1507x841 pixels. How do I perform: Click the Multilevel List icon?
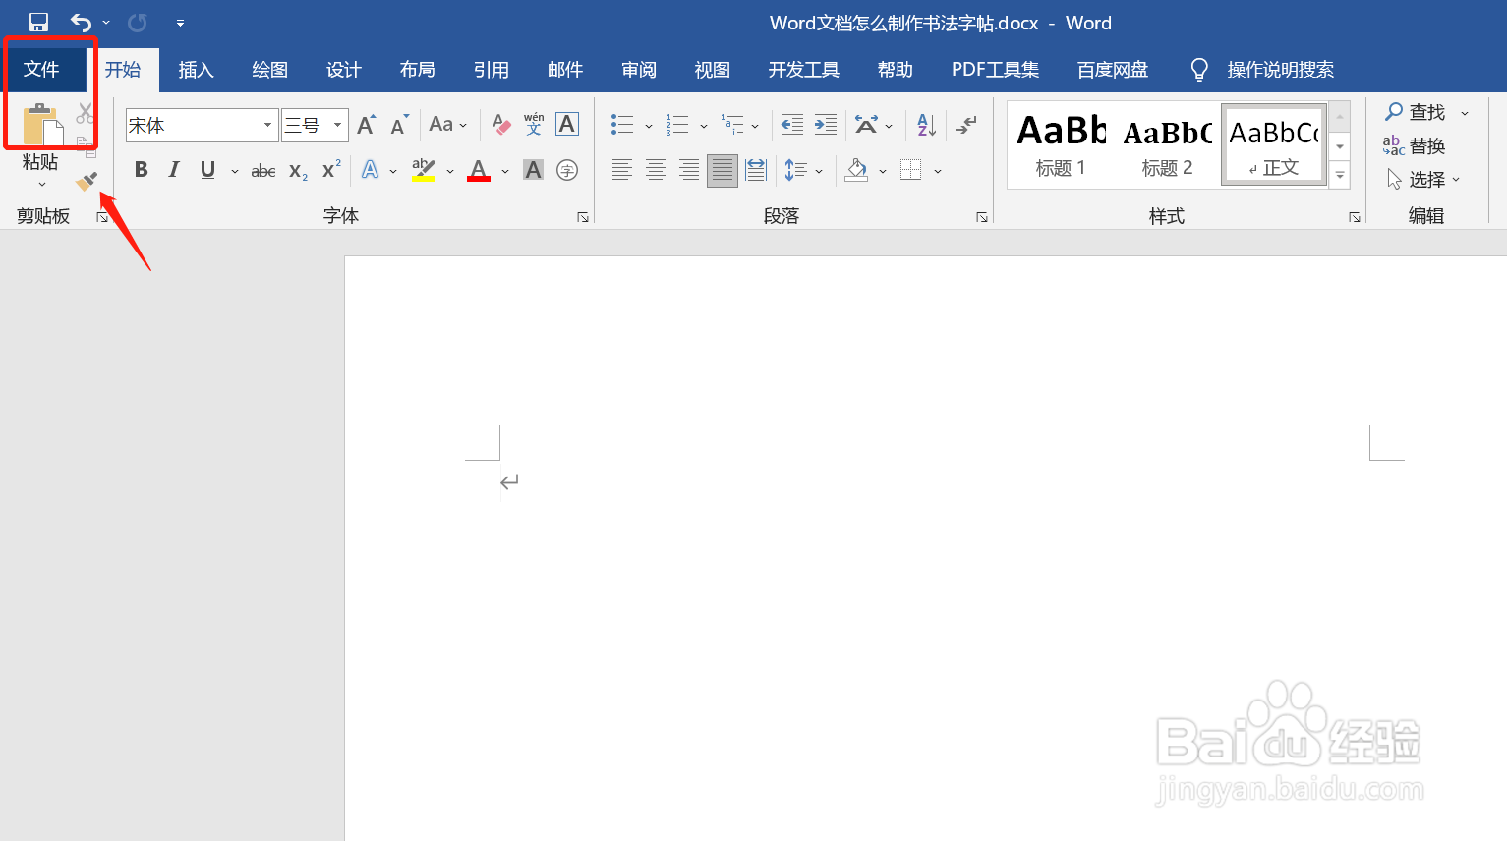[732, 125]
